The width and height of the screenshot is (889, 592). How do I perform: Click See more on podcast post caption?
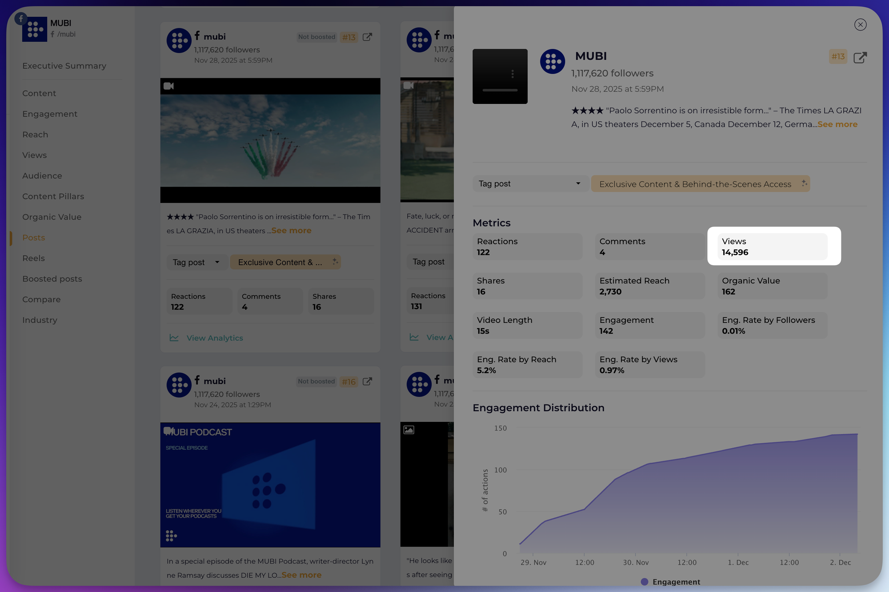tap(301, 575)
